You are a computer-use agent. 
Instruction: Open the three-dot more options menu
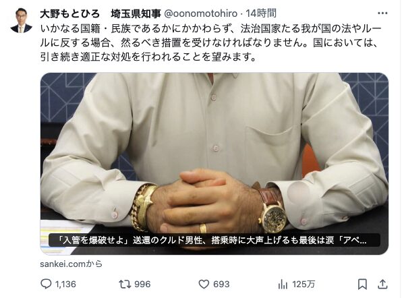[x=382, y=13]
